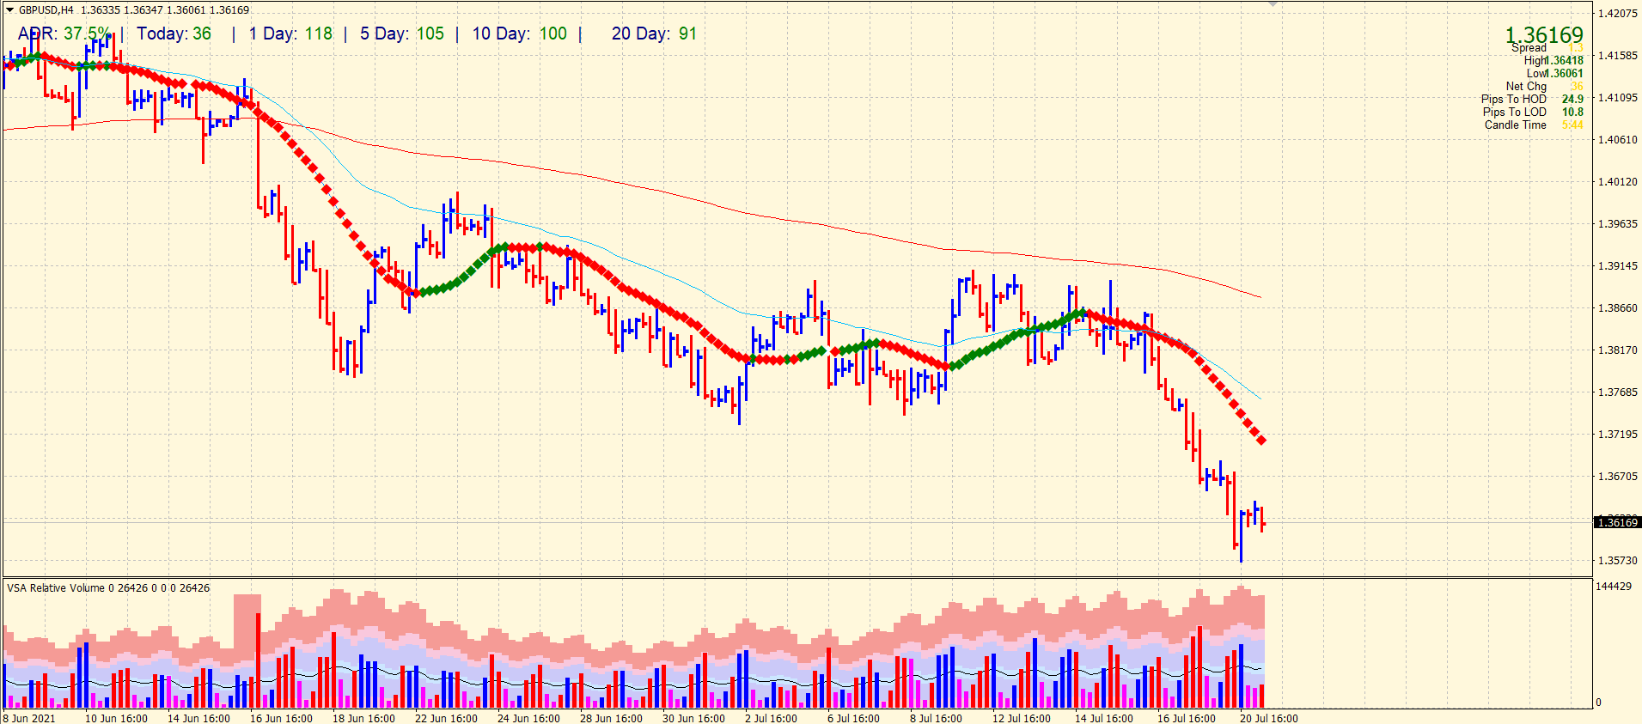Image resolution: width=1642 pixels, height=724 pixels.
Task: Click the 1.40610 price scale label
Action: pos(1617,140)
